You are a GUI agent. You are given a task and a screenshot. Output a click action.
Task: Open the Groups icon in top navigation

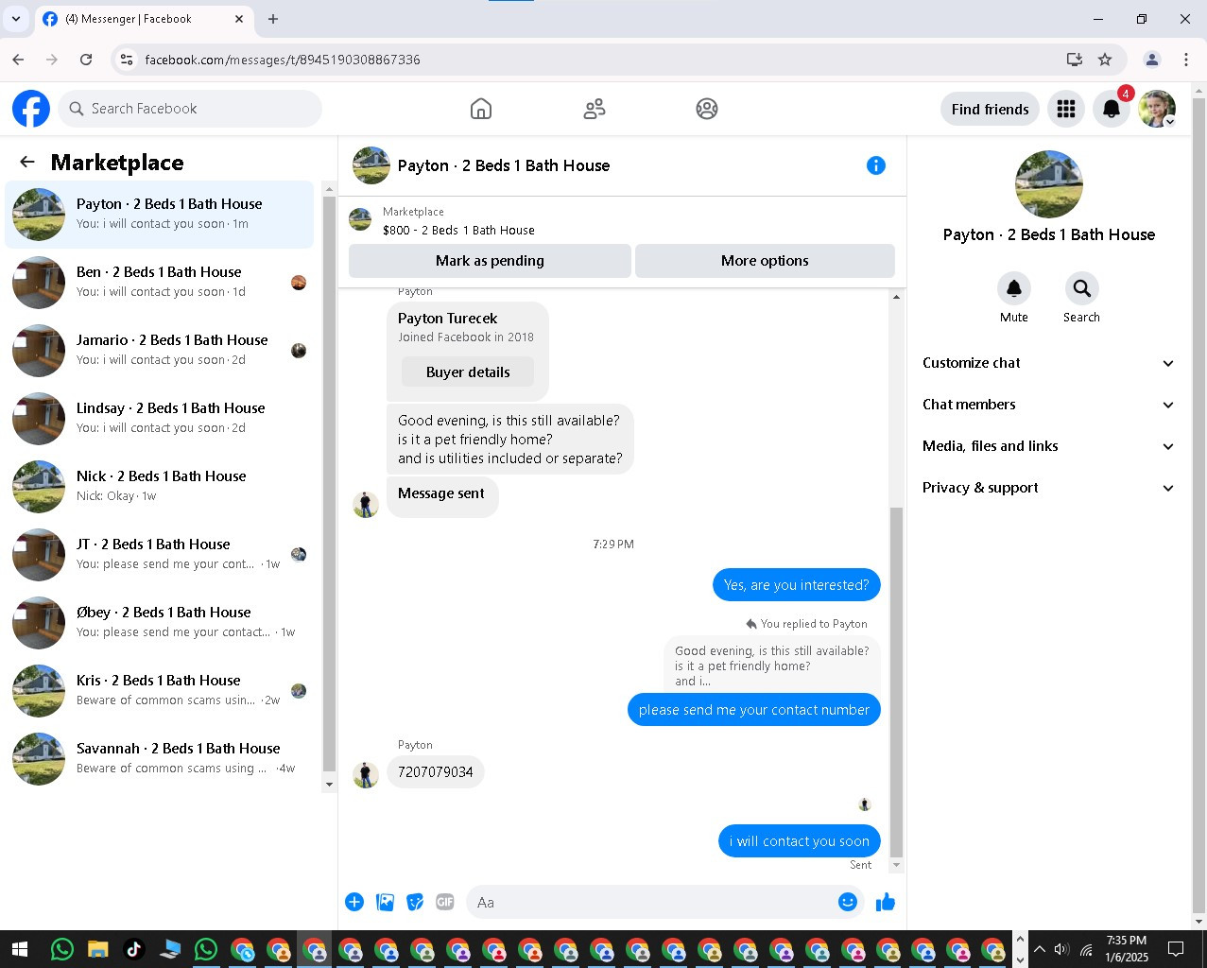707,109
